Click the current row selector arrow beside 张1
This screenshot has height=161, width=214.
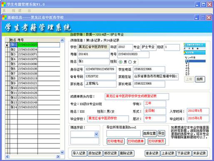7,45
